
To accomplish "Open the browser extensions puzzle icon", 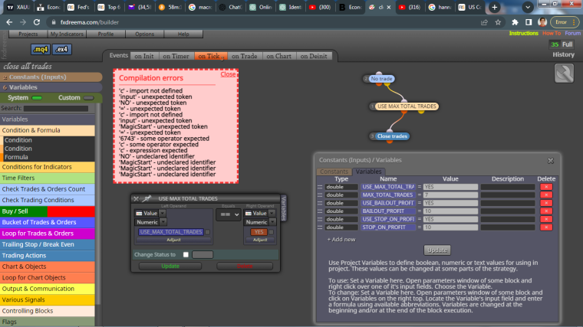I will point(515,22).
